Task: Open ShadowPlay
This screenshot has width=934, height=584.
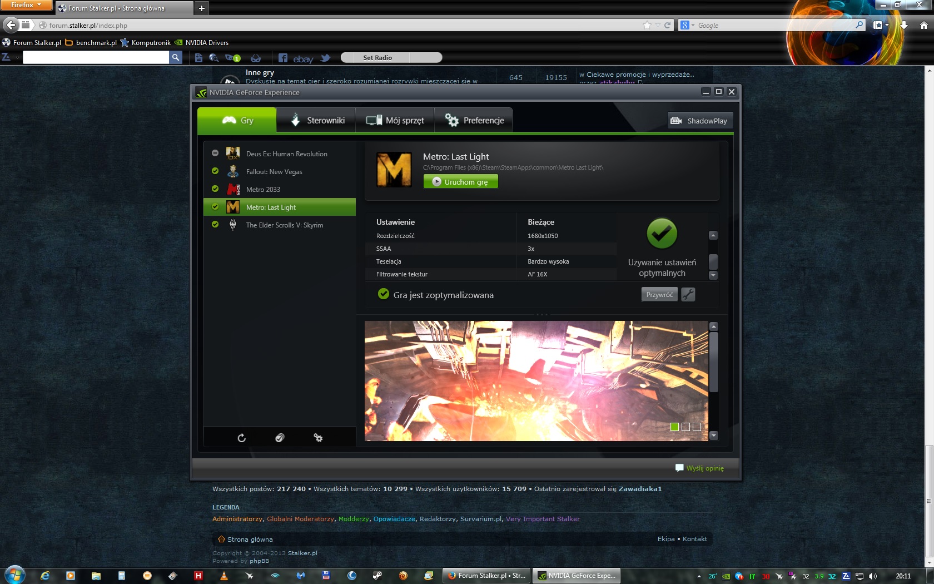Action: (700, 121)
